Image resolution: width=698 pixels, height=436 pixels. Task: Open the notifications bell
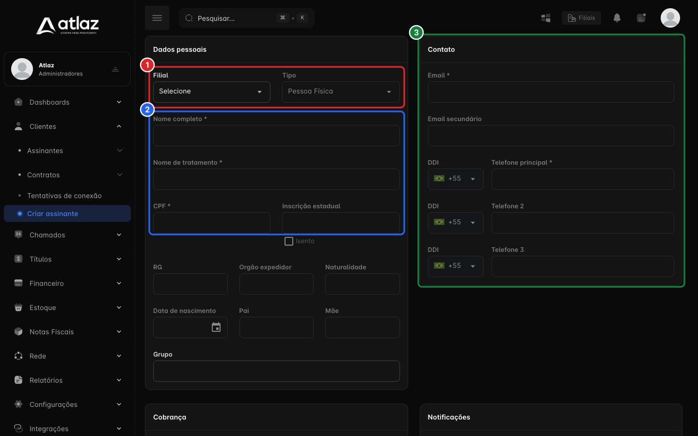click(x=617, y=18)
